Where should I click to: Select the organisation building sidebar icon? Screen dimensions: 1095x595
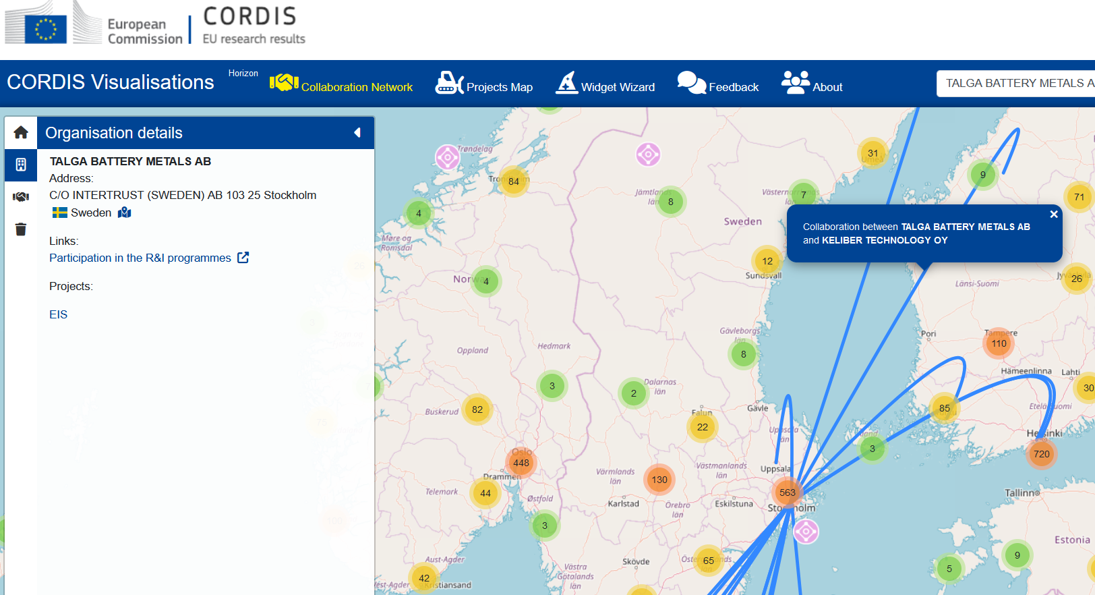[21, 165]
